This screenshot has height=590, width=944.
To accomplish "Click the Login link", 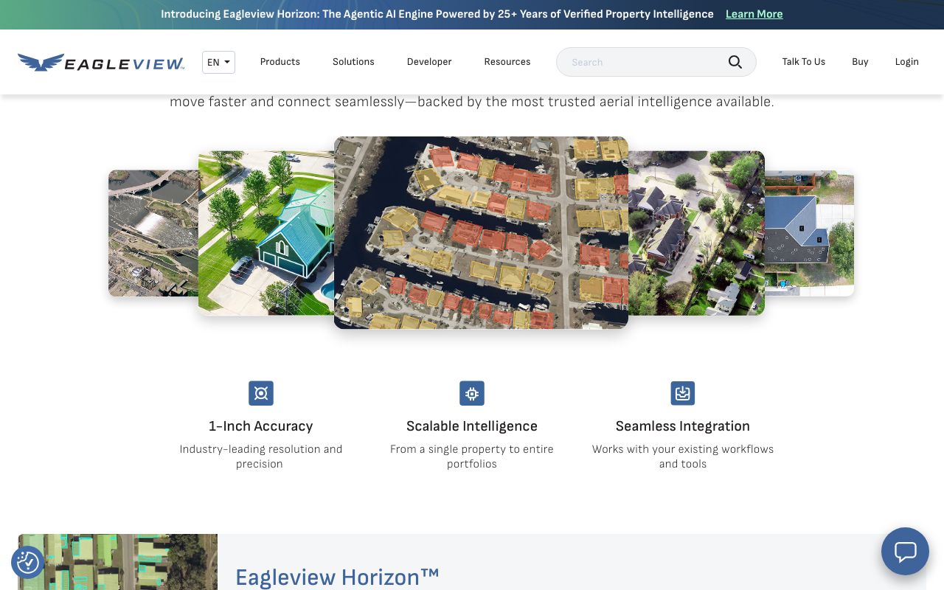I will [x=907, y=62].
